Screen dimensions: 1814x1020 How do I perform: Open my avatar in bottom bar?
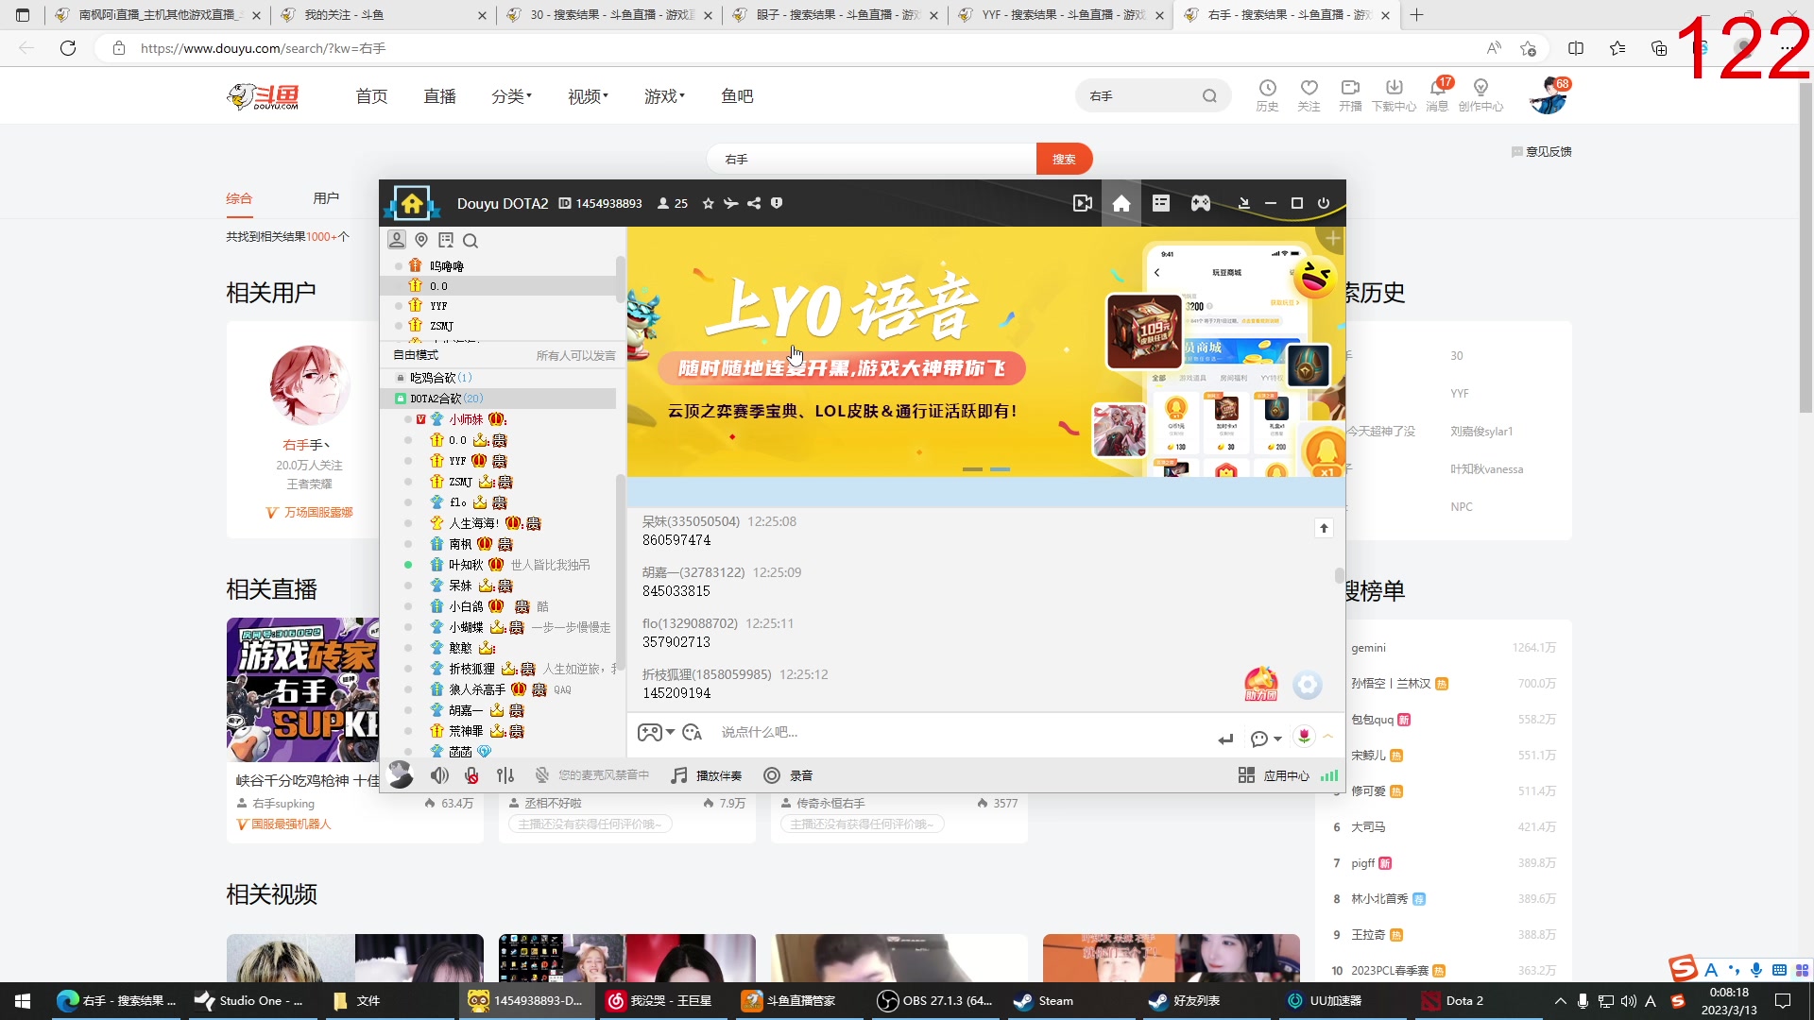(401, 774)
